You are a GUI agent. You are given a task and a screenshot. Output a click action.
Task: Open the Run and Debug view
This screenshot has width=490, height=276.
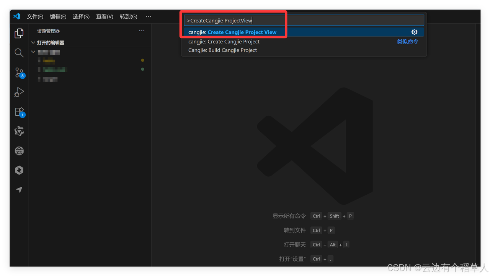tap(19, 92)
